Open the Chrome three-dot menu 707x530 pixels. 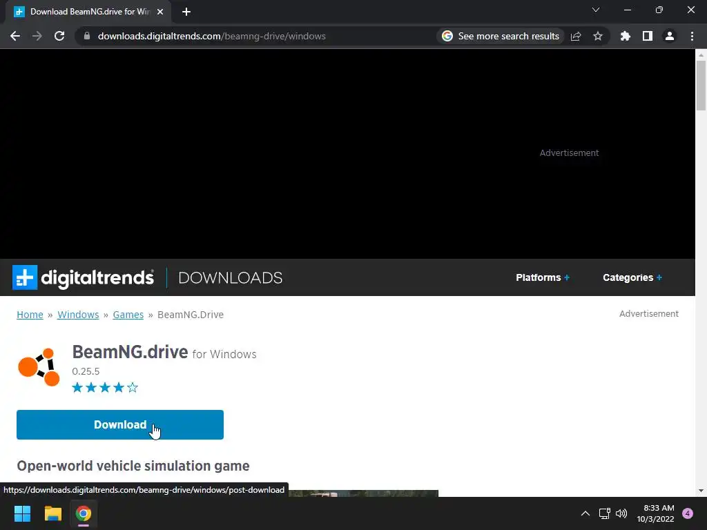point(692,36)
